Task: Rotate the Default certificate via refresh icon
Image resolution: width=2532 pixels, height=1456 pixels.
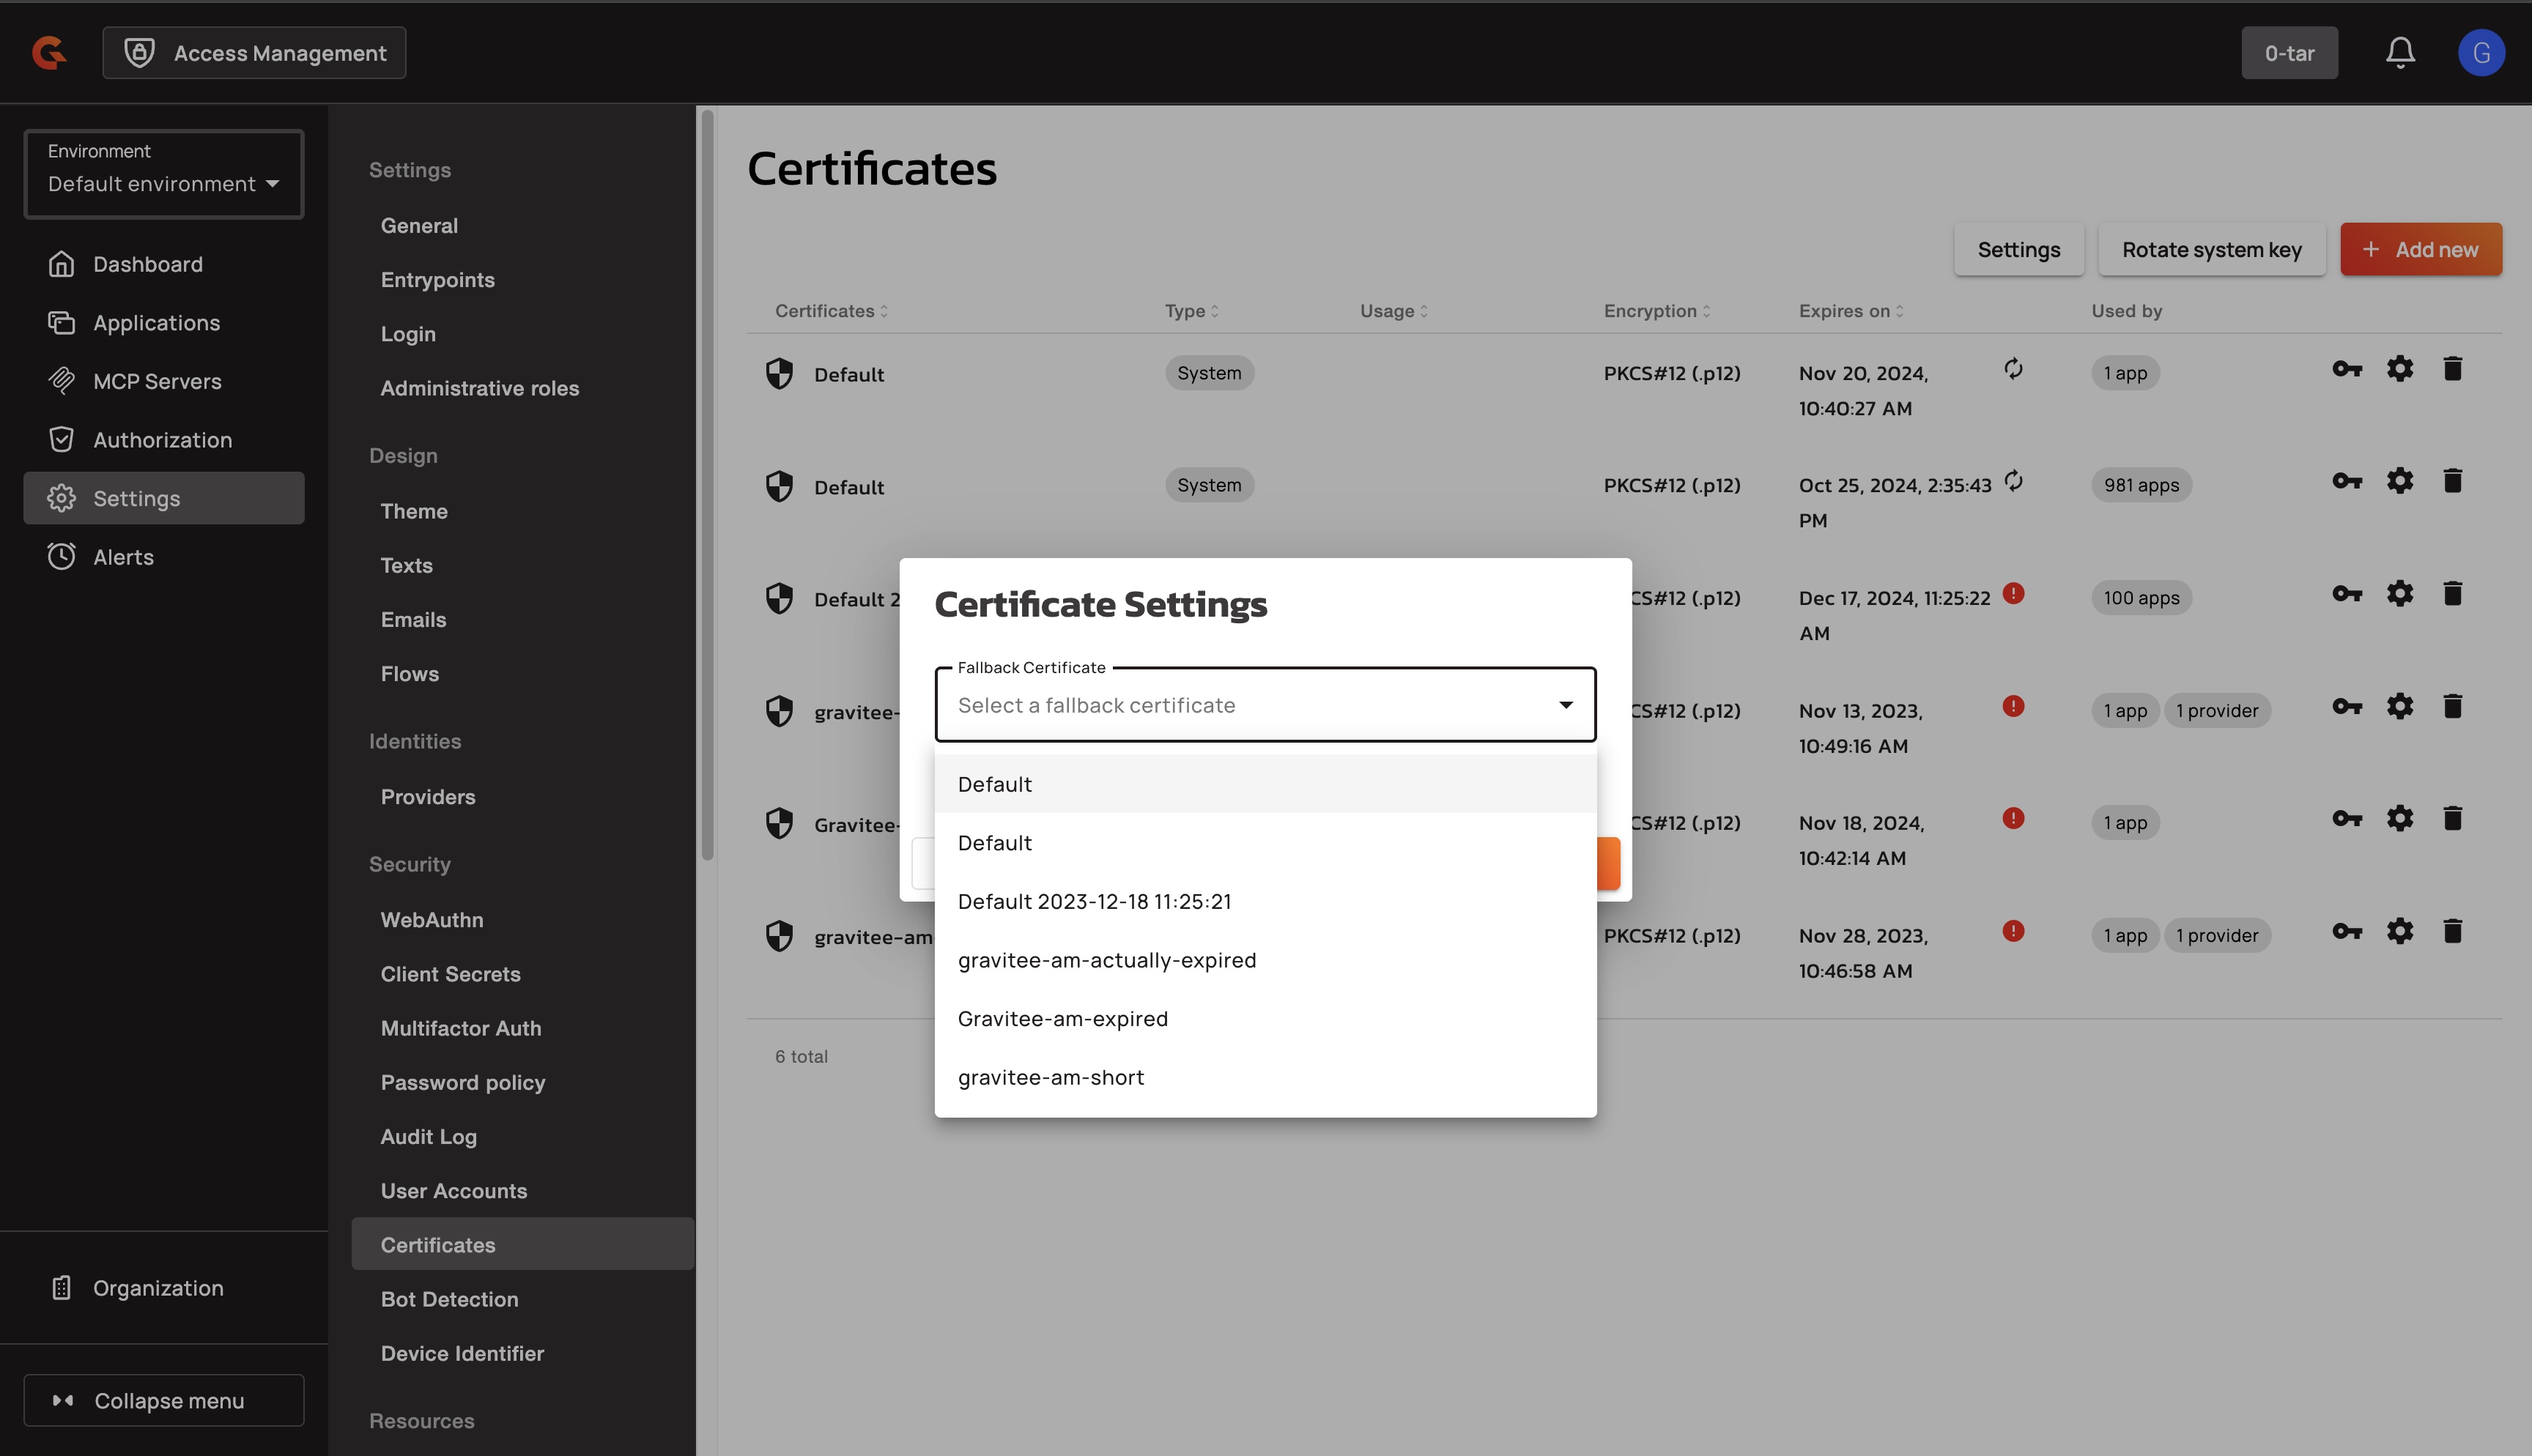Action: coord(2012,368)
